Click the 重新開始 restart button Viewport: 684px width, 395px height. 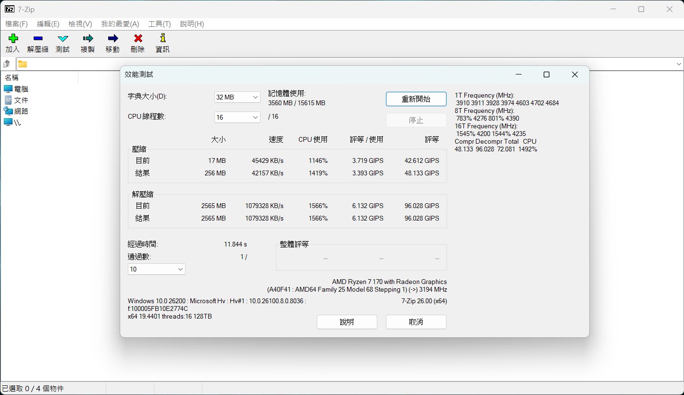click(416, 99)
